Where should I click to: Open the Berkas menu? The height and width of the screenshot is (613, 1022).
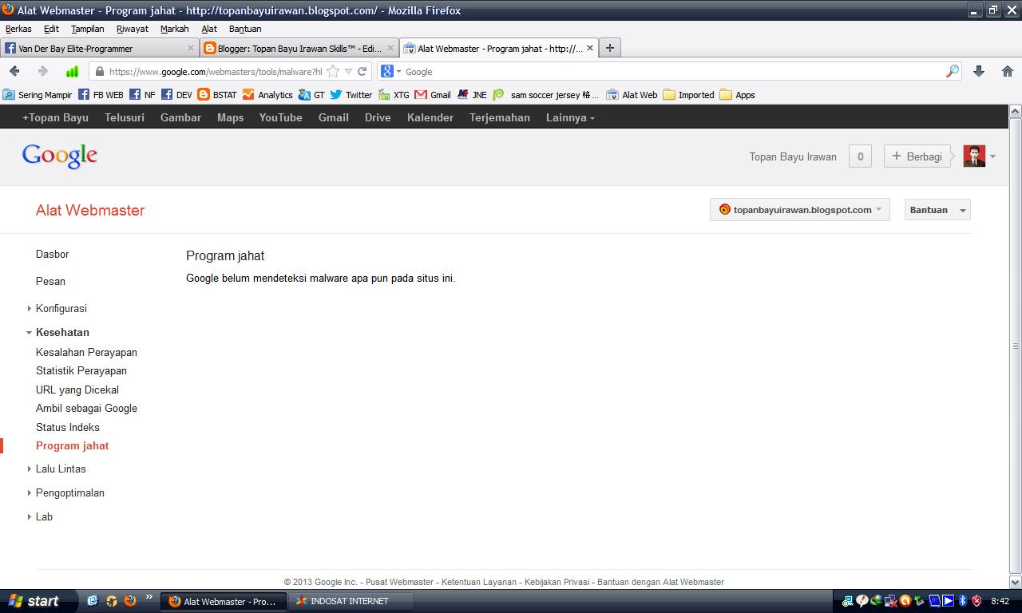[18, 29]
